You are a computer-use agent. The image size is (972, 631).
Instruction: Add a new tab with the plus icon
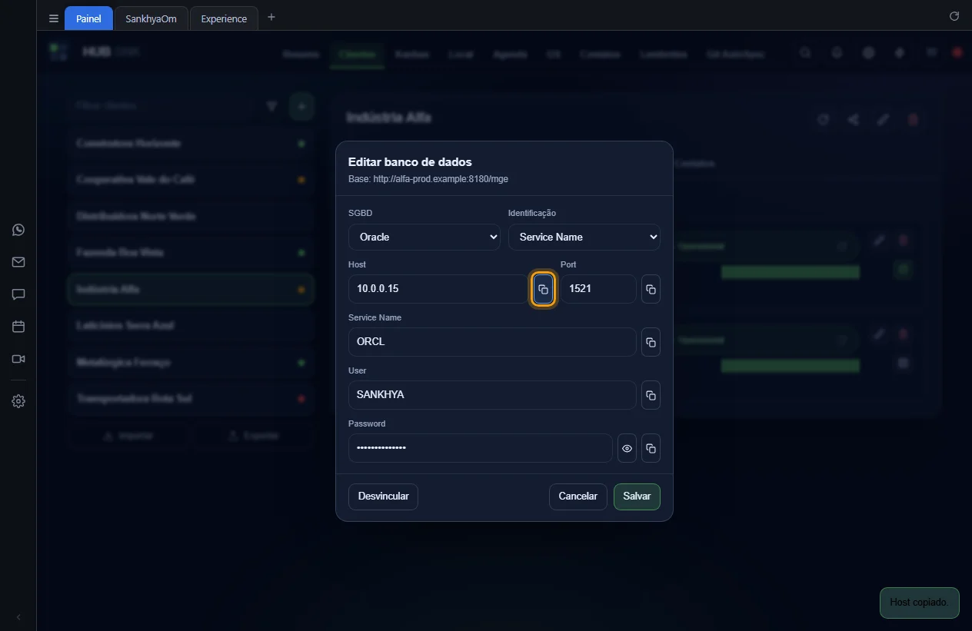tap(271, 17)
